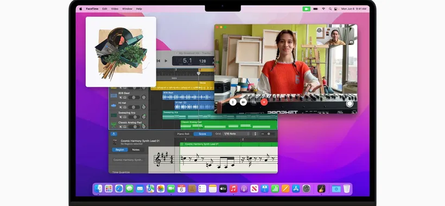445x206 pixels.
Task: Solo the 808 Beat track with the headphones
Action: point(125,98)
